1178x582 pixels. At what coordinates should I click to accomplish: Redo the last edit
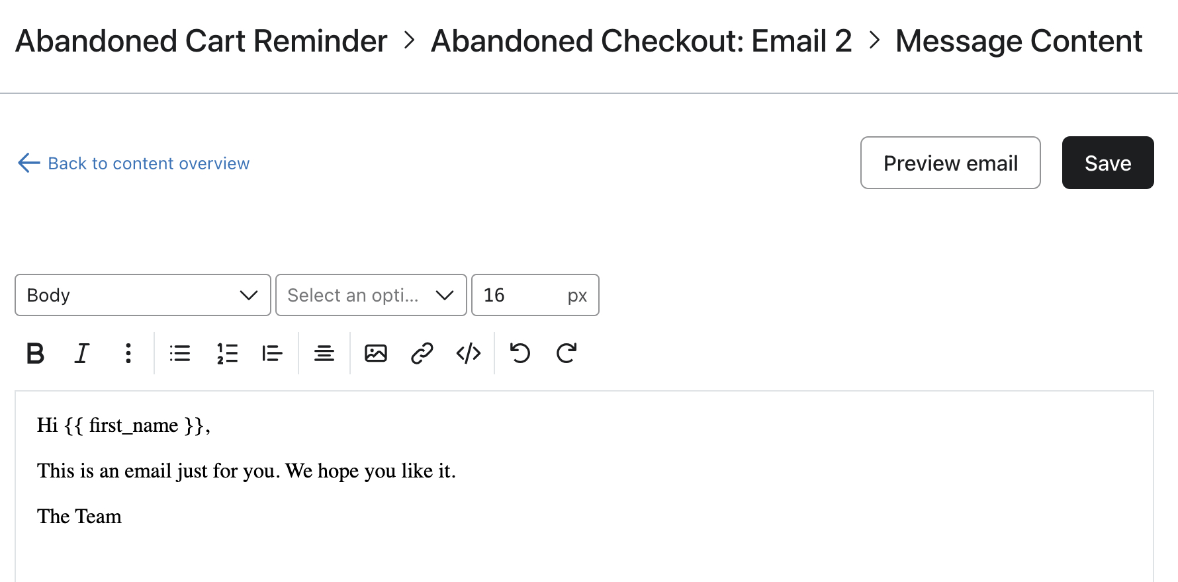click(x=566, y=353)
